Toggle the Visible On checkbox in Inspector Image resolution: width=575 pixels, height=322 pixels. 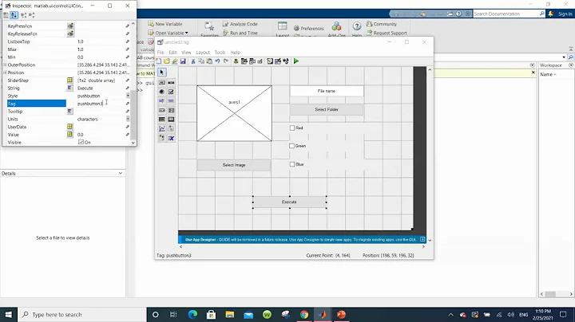click(81, 142)
